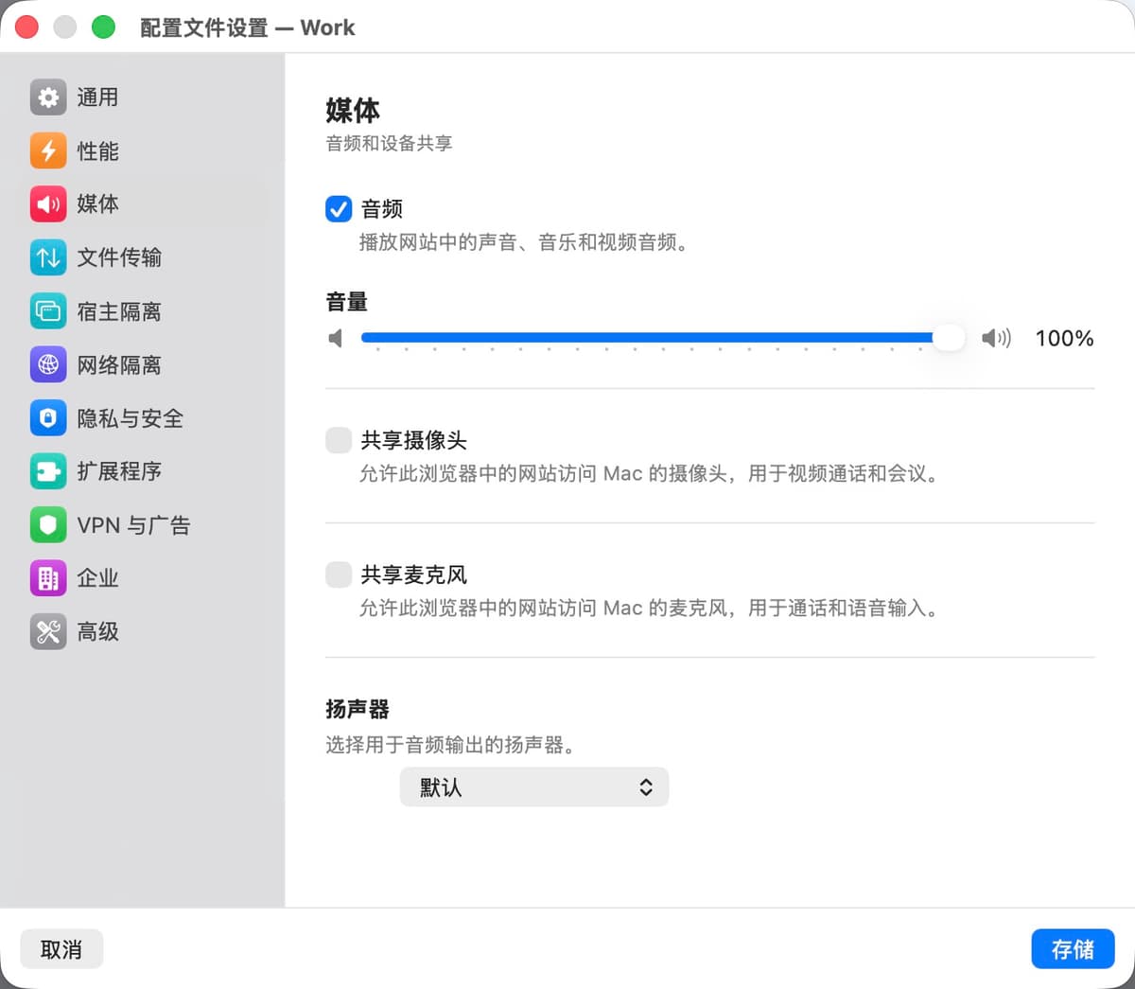Click the window title 配置文件设置 — Work

point(248,27)
